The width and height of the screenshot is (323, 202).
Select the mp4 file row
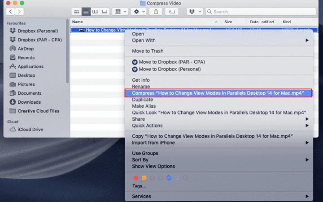tap(194, 30)
